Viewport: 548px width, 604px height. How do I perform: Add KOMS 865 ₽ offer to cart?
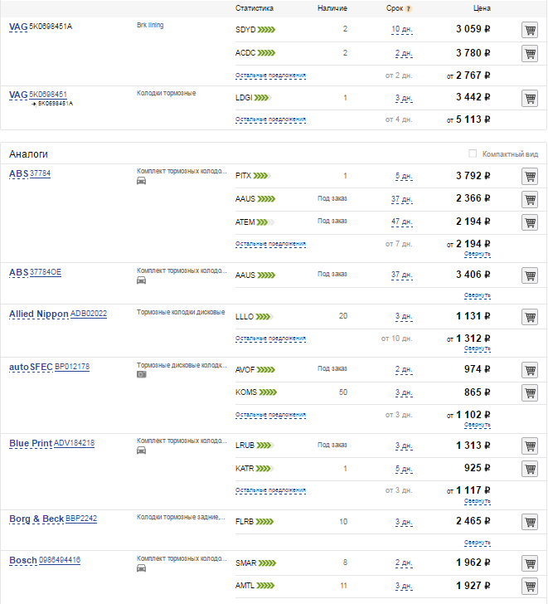[530, 393]
